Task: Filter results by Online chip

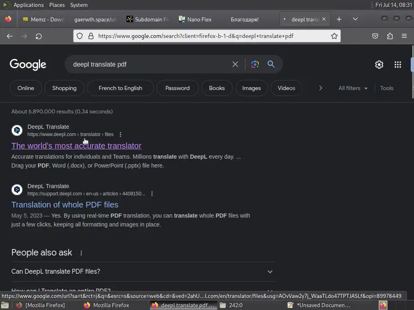Action: pos(26,88)
